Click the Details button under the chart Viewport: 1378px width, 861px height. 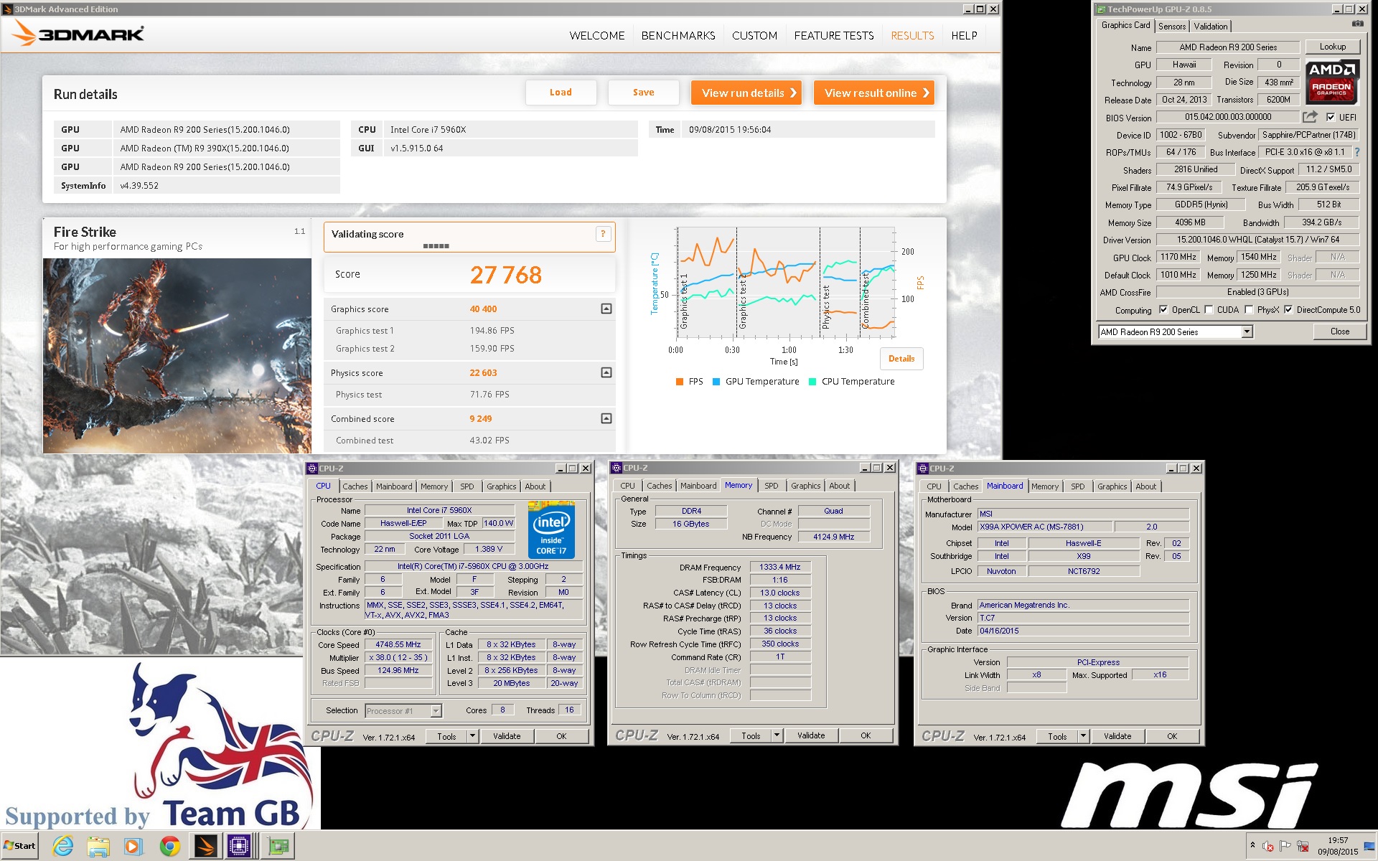point(901,359)
